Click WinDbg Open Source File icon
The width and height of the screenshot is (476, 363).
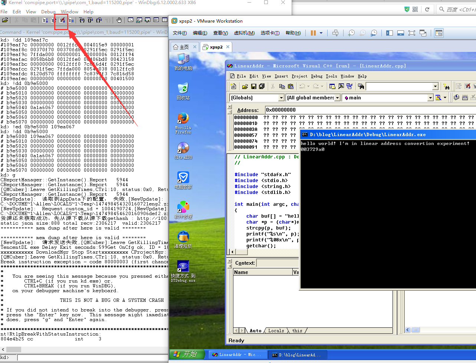pyautogui.click(x=5, y=20)
